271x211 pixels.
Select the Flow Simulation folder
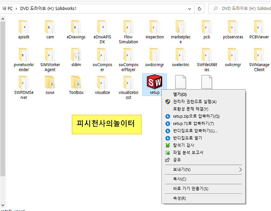pyautogui.click(x=128, y=32)
